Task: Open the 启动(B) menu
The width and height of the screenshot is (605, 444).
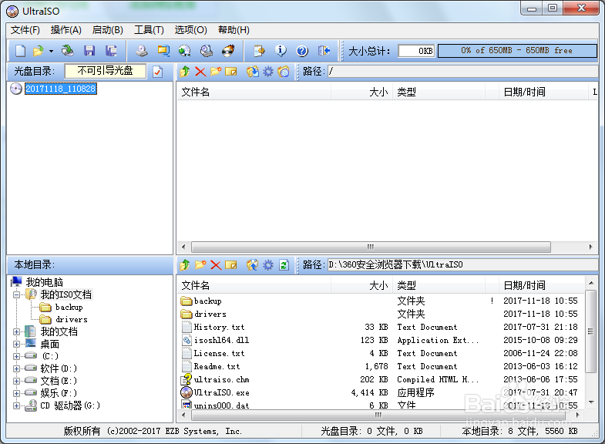Action: (108, 30)
